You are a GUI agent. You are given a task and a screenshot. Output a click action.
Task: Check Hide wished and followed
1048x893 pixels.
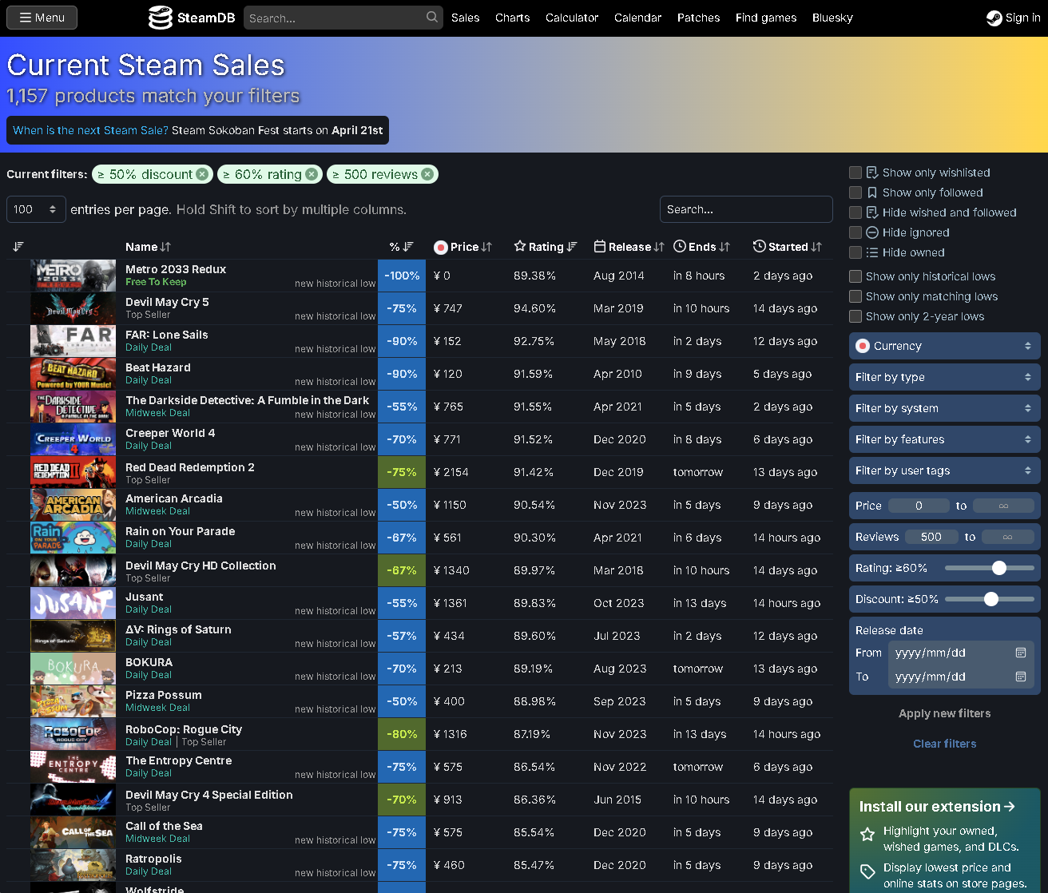pyautogui.click(x=855, y=212)
